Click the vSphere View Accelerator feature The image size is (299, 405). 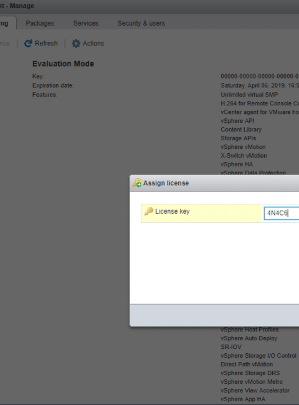tap(255, 391)
